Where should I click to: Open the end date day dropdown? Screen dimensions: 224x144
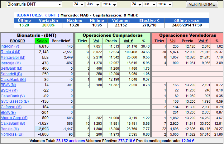pos(136,4)
